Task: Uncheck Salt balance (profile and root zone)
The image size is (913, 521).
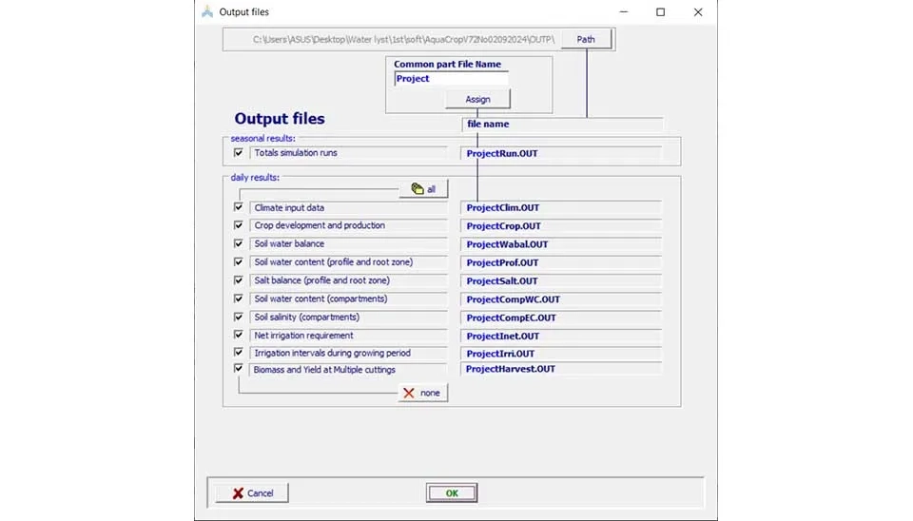Action: (x=239, y=280)
